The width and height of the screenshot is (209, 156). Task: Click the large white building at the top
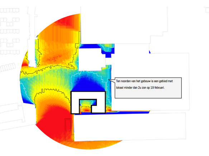(124, 25)
